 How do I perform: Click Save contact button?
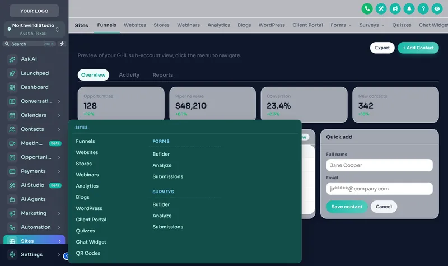tap(347, 207)
